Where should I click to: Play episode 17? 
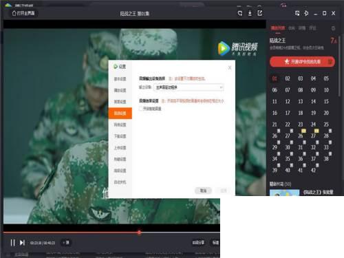(288, 113)
